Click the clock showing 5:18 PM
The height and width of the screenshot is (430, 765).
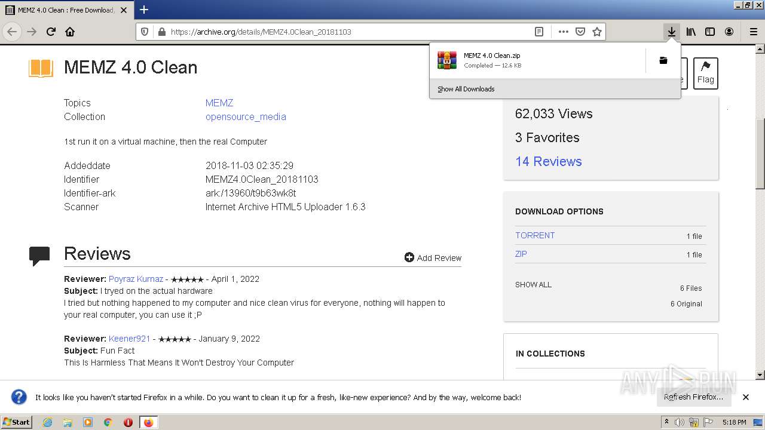(x=734, y=422)
